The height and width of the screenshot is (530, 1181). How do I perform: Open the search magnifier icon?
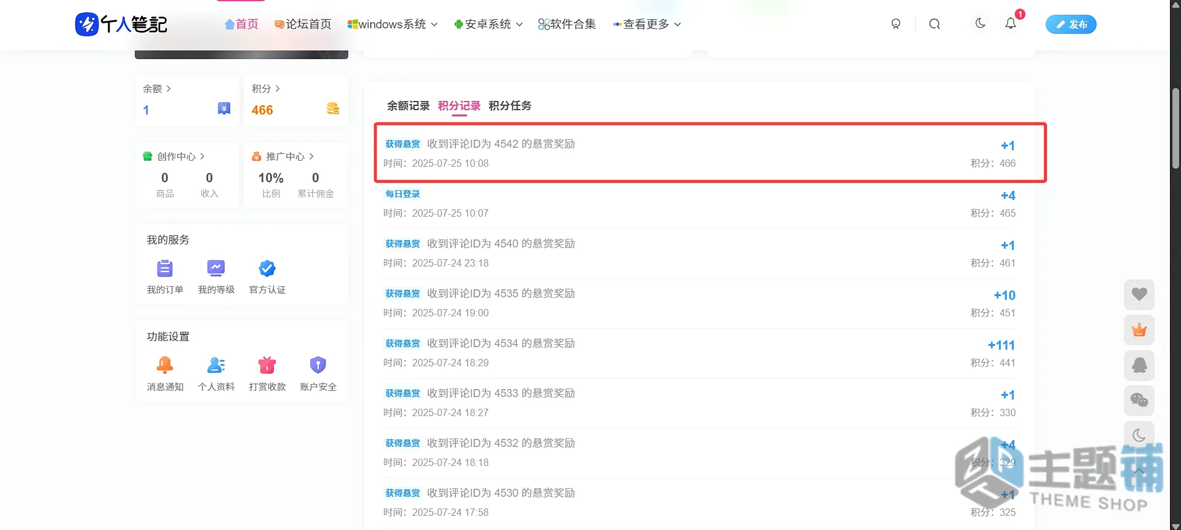[x=934, y=24]
